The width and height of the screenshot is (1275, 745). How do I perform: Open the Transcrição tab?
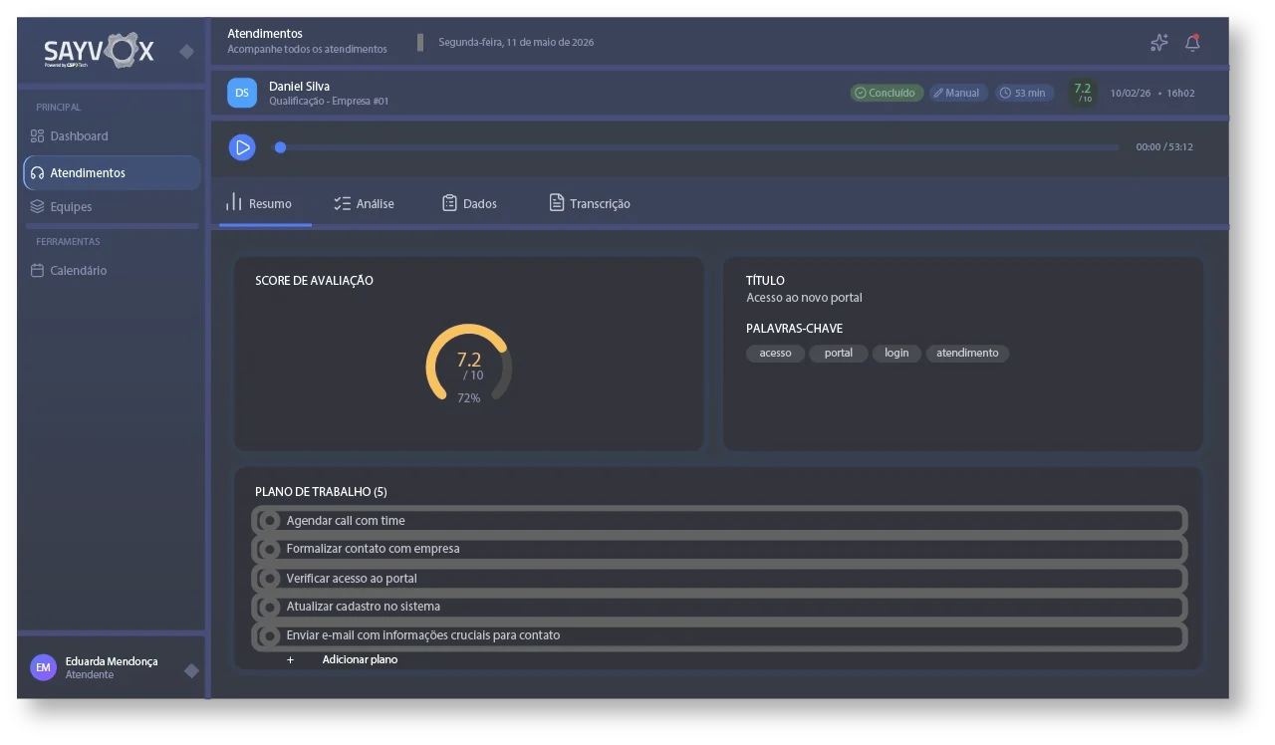click(x=590, y=203)
